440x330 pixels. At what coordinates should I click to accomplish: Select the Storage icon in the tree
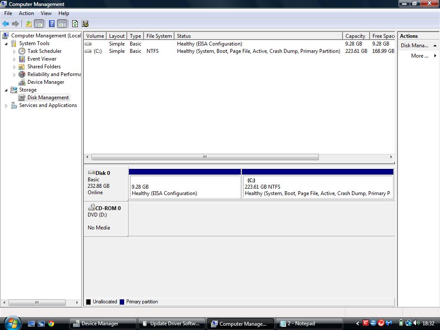pyautogui.click(x=13, y=90)
